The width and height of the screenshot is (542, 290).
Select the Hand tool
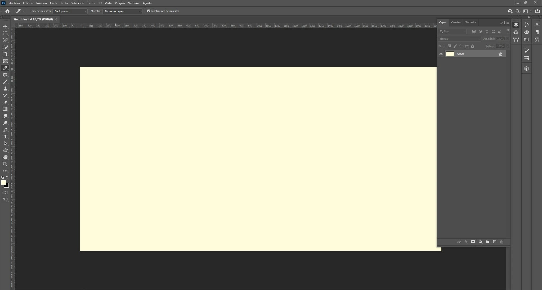pyautogui.click(x=5, y=157)
